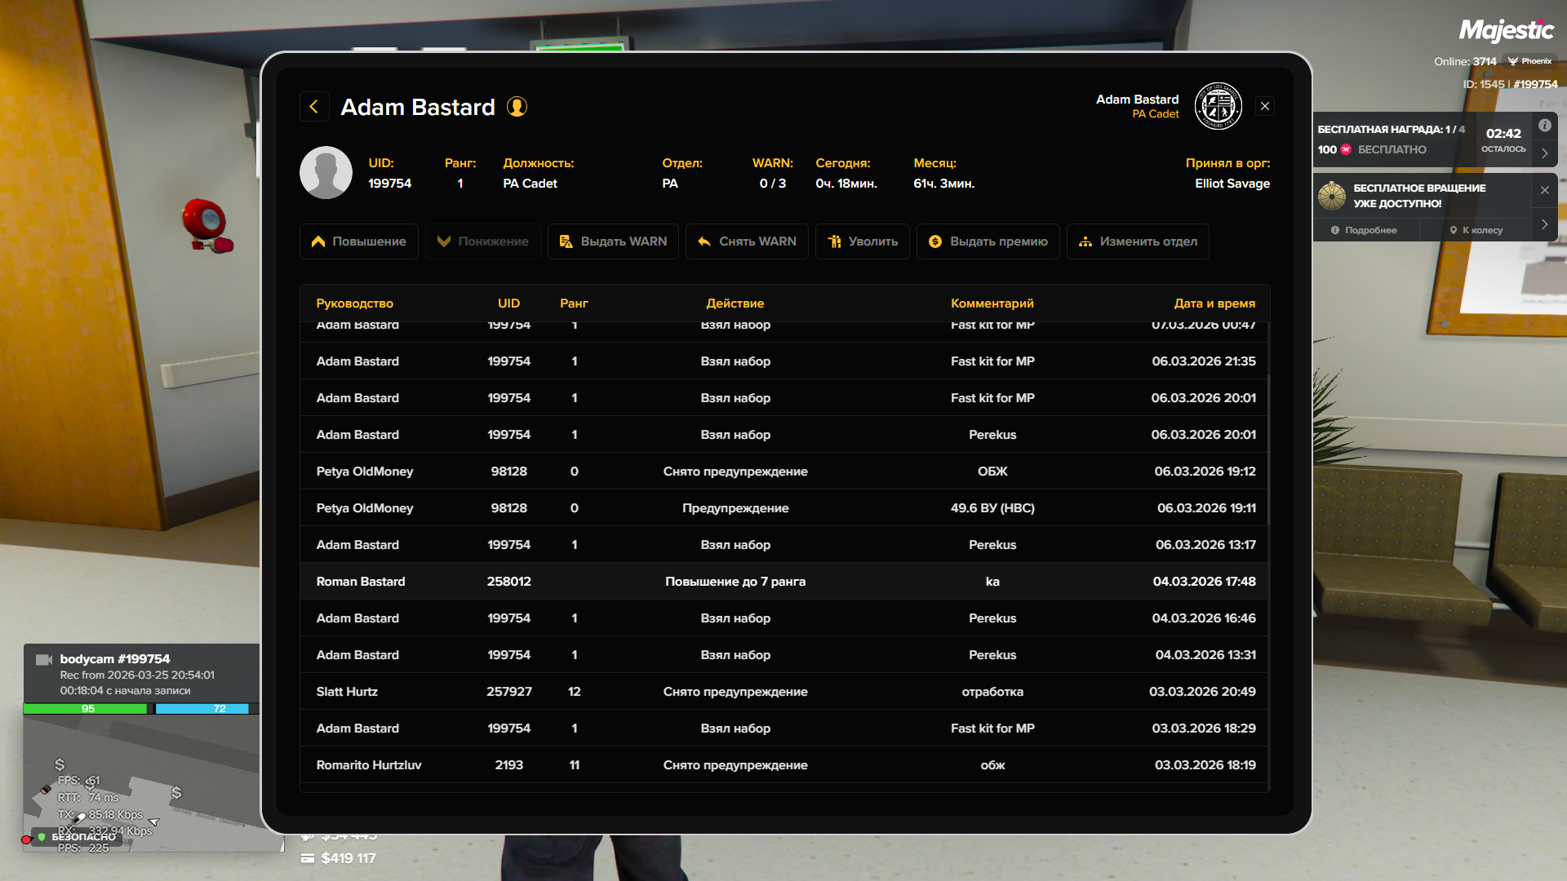Expand the free spin banner arrow
Screen dimensions: 1567x881
1544,224
